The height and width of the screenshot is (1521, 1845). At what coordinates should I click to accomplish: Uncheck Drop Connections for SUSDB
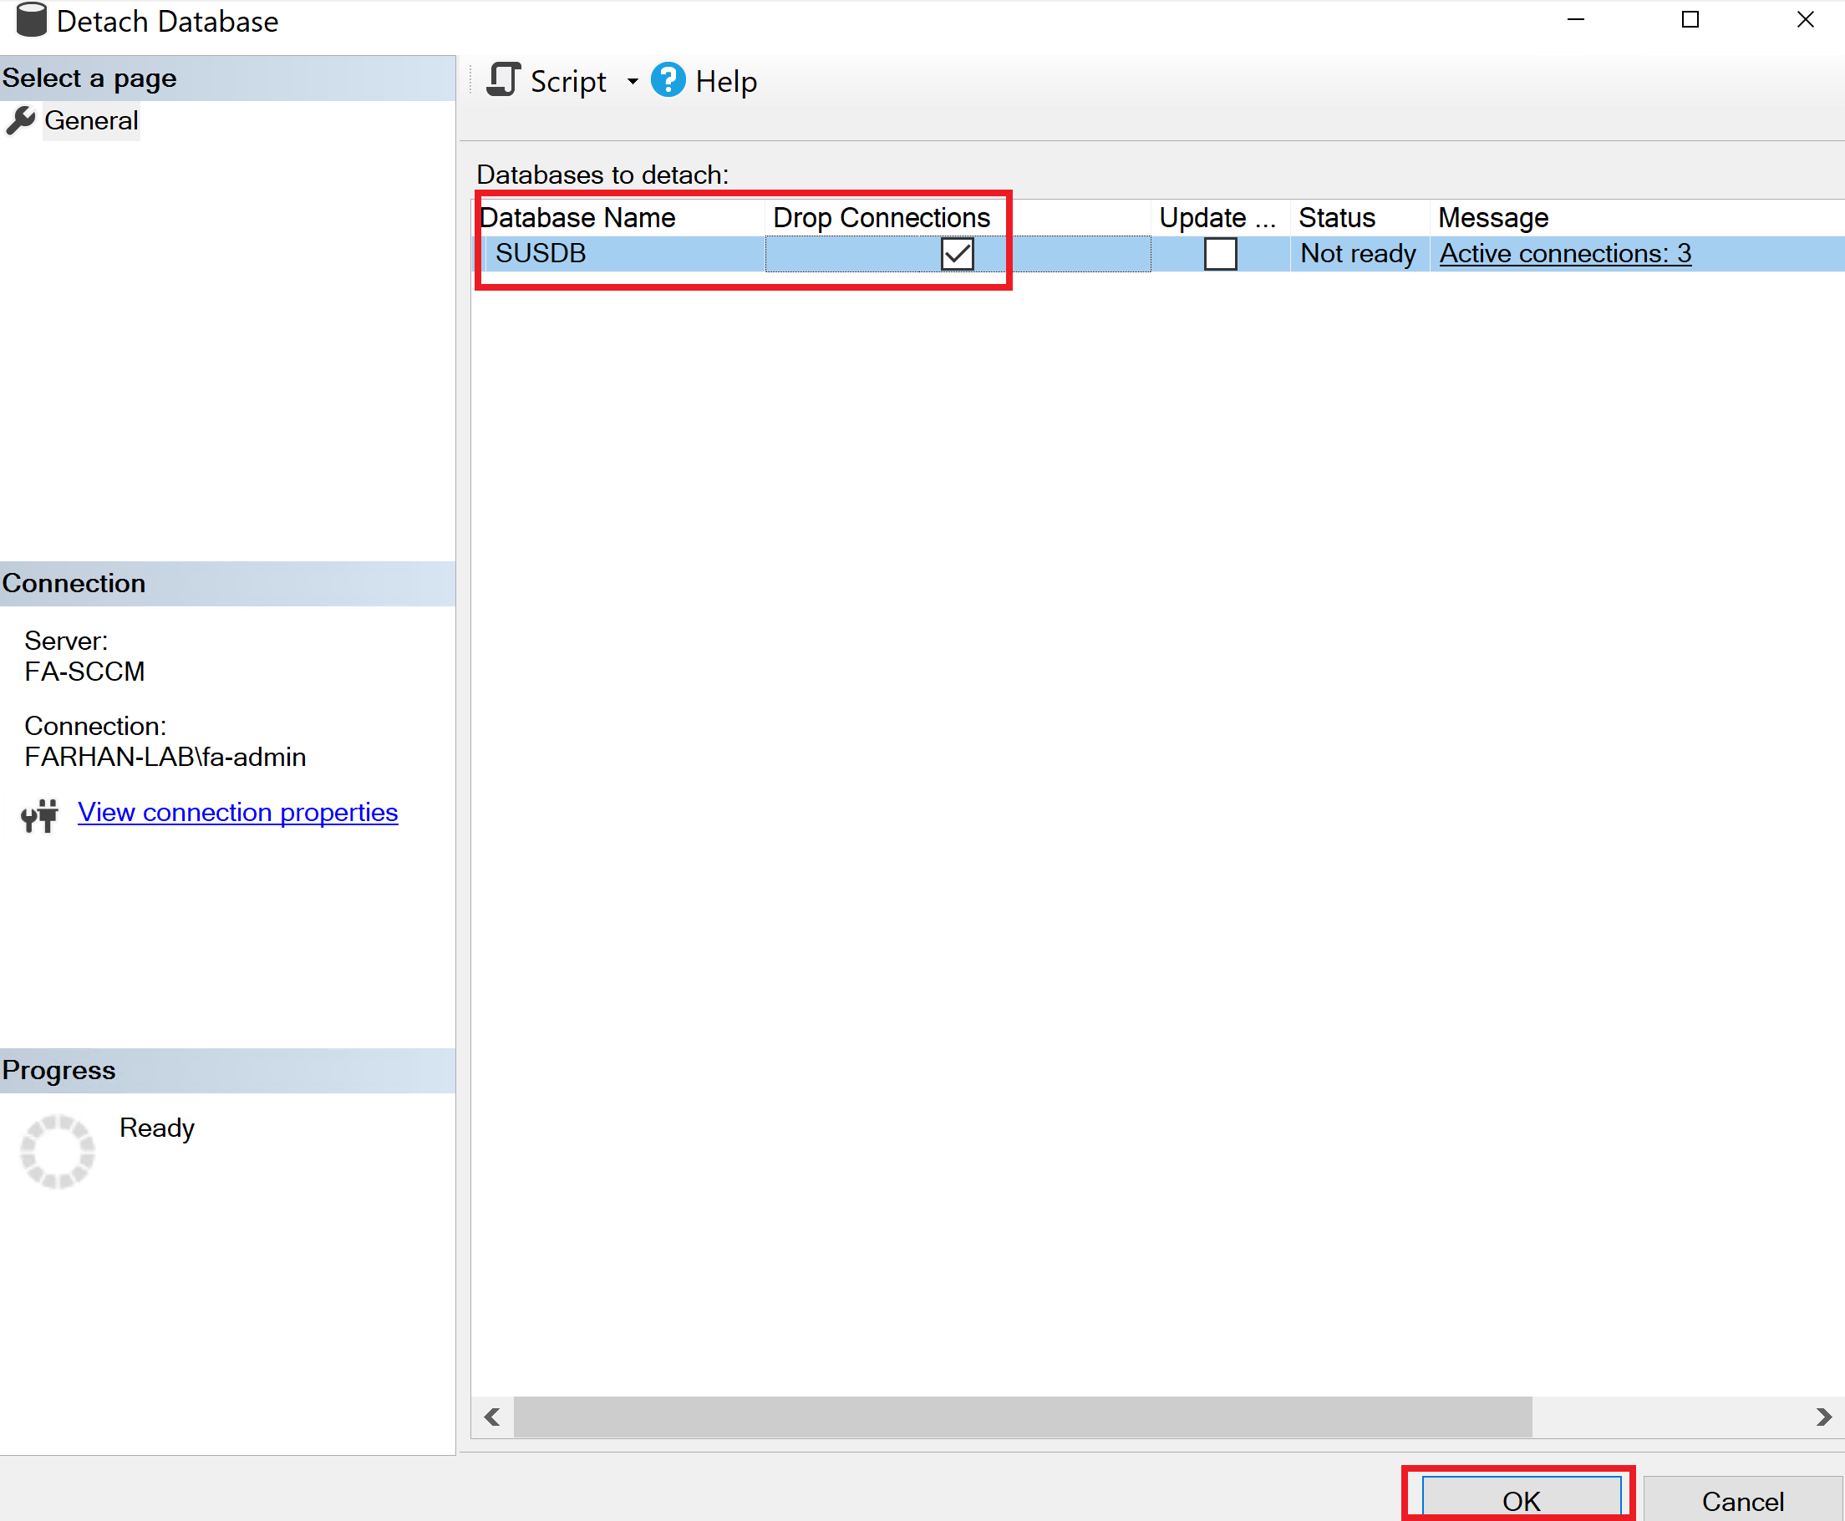956,254
